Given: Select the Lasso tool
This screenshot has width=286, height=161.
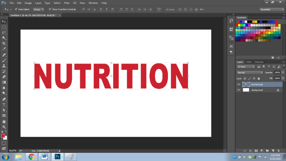Looking at the screenshot, I should pos(4,33).
